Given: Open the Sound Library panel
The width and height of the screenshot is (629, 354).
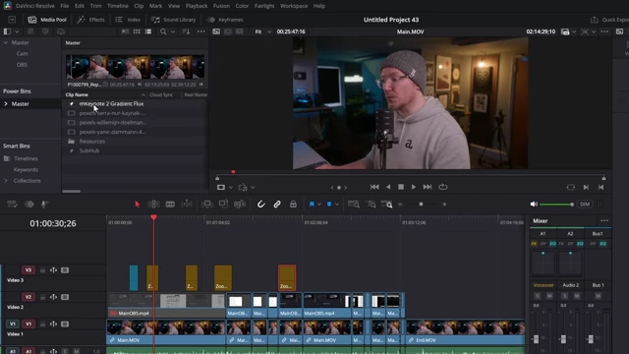Looking at the screenshot, I should click(x=174, y=20).
